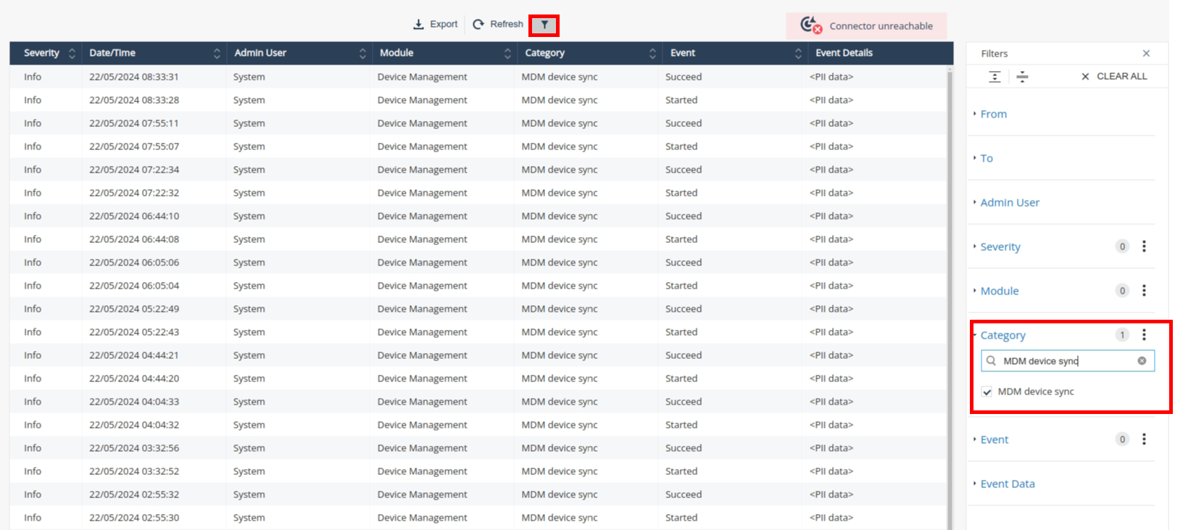Click the expand all filters icon
1204x530 pixels.
(995, 77)
